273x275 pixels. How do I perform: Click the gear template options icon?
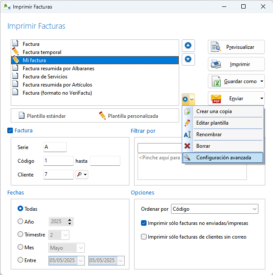click(186, 99)
